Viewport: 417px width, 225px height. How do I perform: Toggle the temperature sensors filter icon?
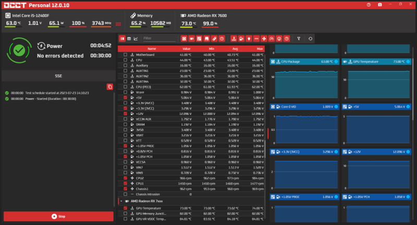click(x=234, y=38)
